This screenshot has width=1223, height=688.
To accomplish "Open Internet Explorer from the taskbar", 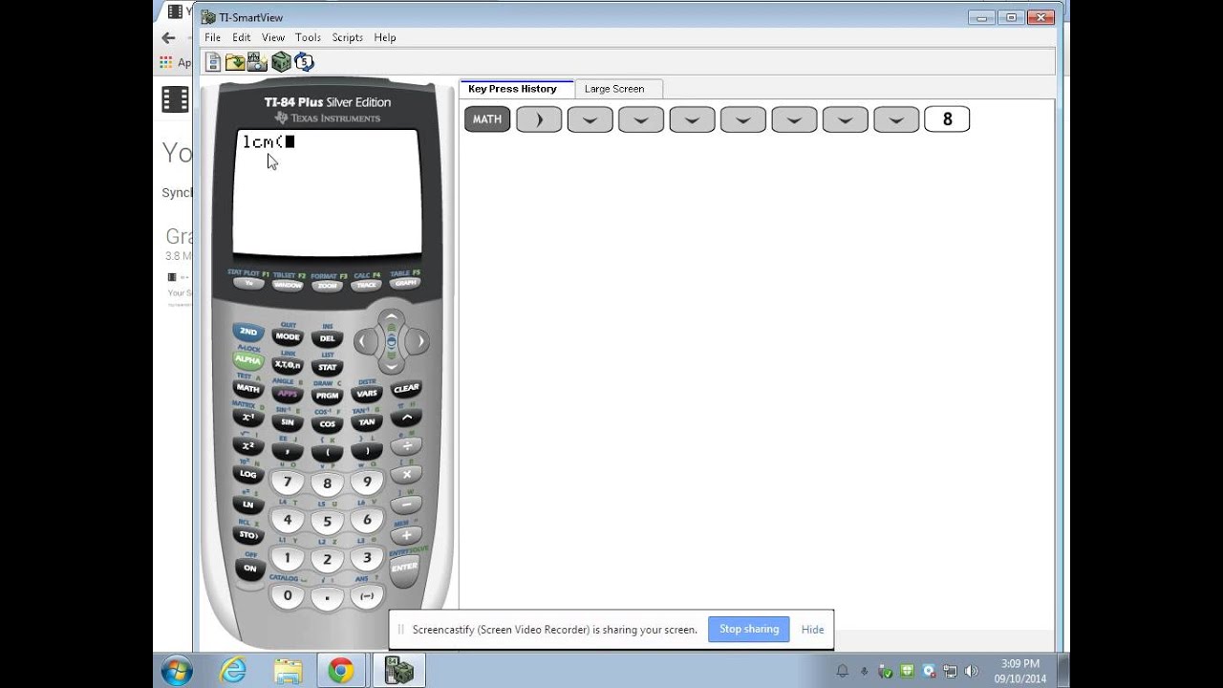I will [234, 671].
